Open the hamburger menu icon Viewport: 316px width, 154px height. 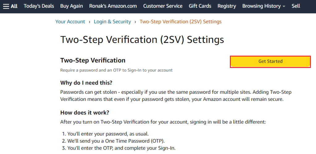[6, 6]
